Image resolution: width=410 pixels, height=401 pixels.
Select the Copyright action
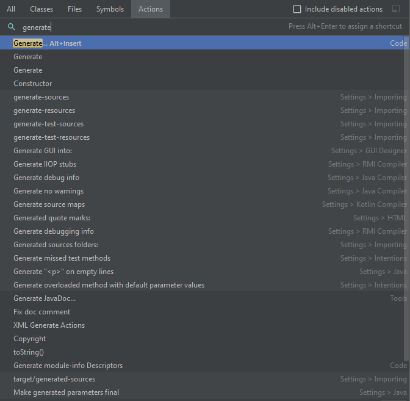tap(204, 339)
